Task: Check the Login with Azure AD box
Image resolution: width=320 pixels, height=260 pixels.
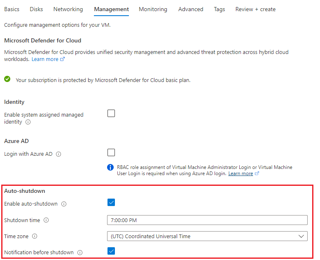Action: point(111,153)
